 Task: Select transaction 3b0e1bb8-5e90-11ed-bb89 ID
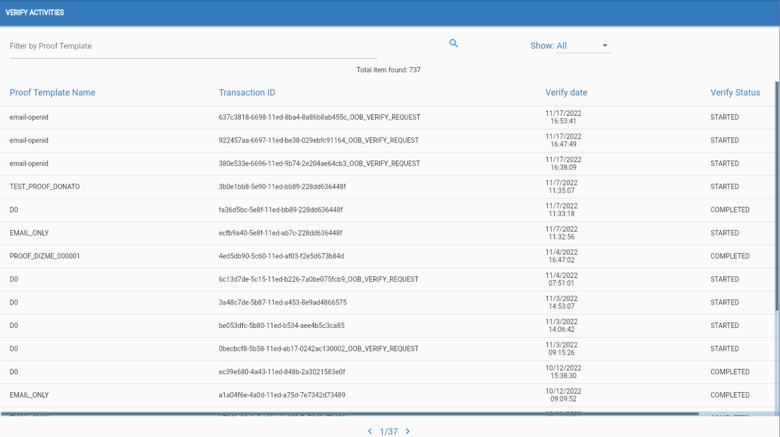[282, 187]
